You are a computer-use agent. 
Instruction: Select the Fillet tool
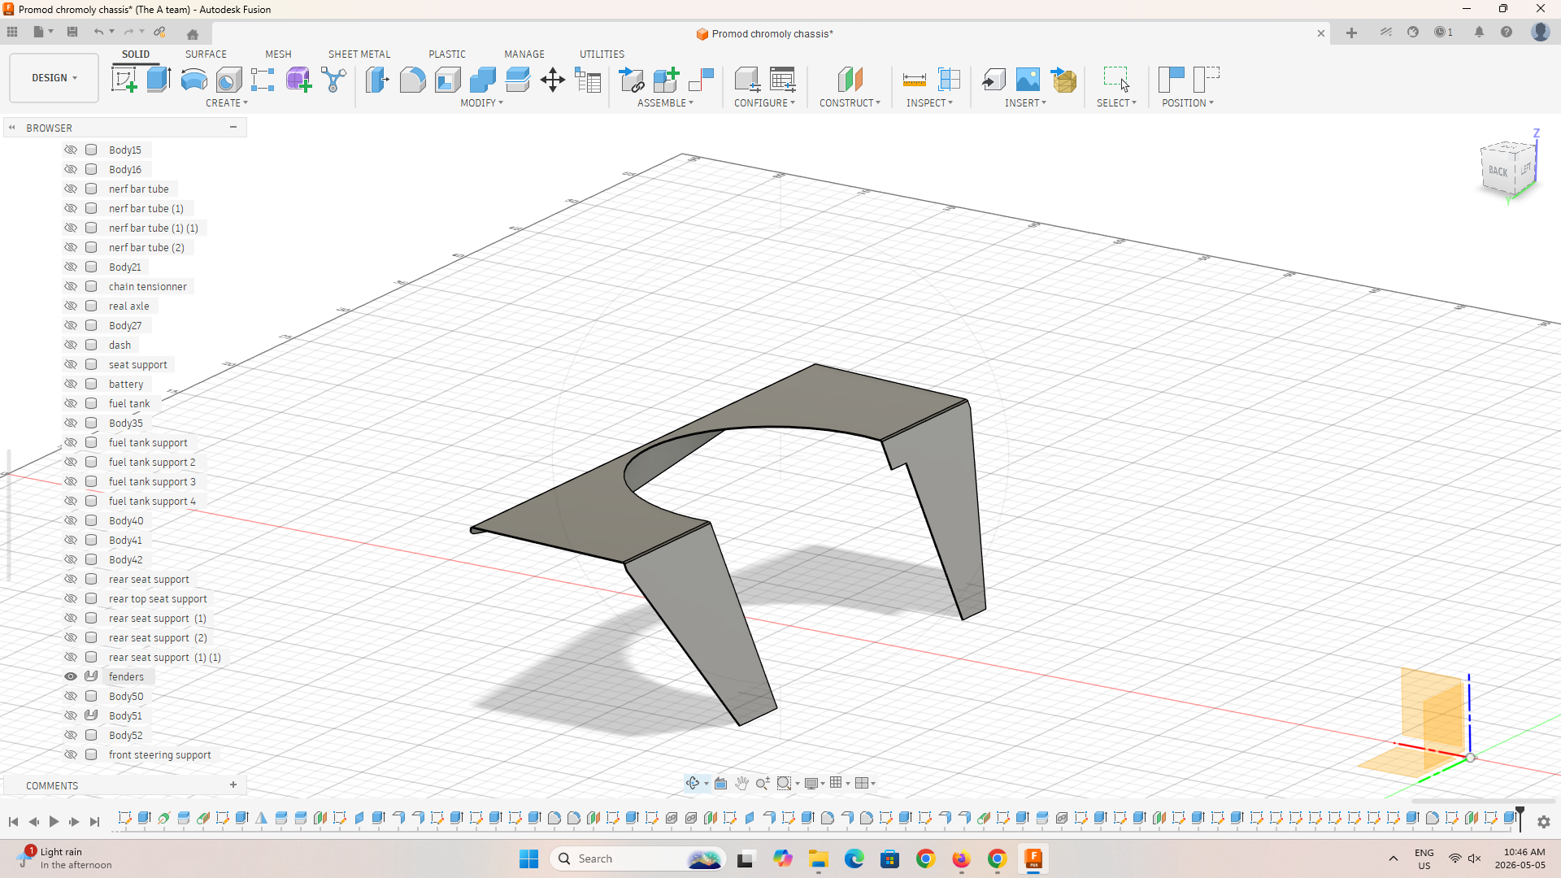point(412,80)
